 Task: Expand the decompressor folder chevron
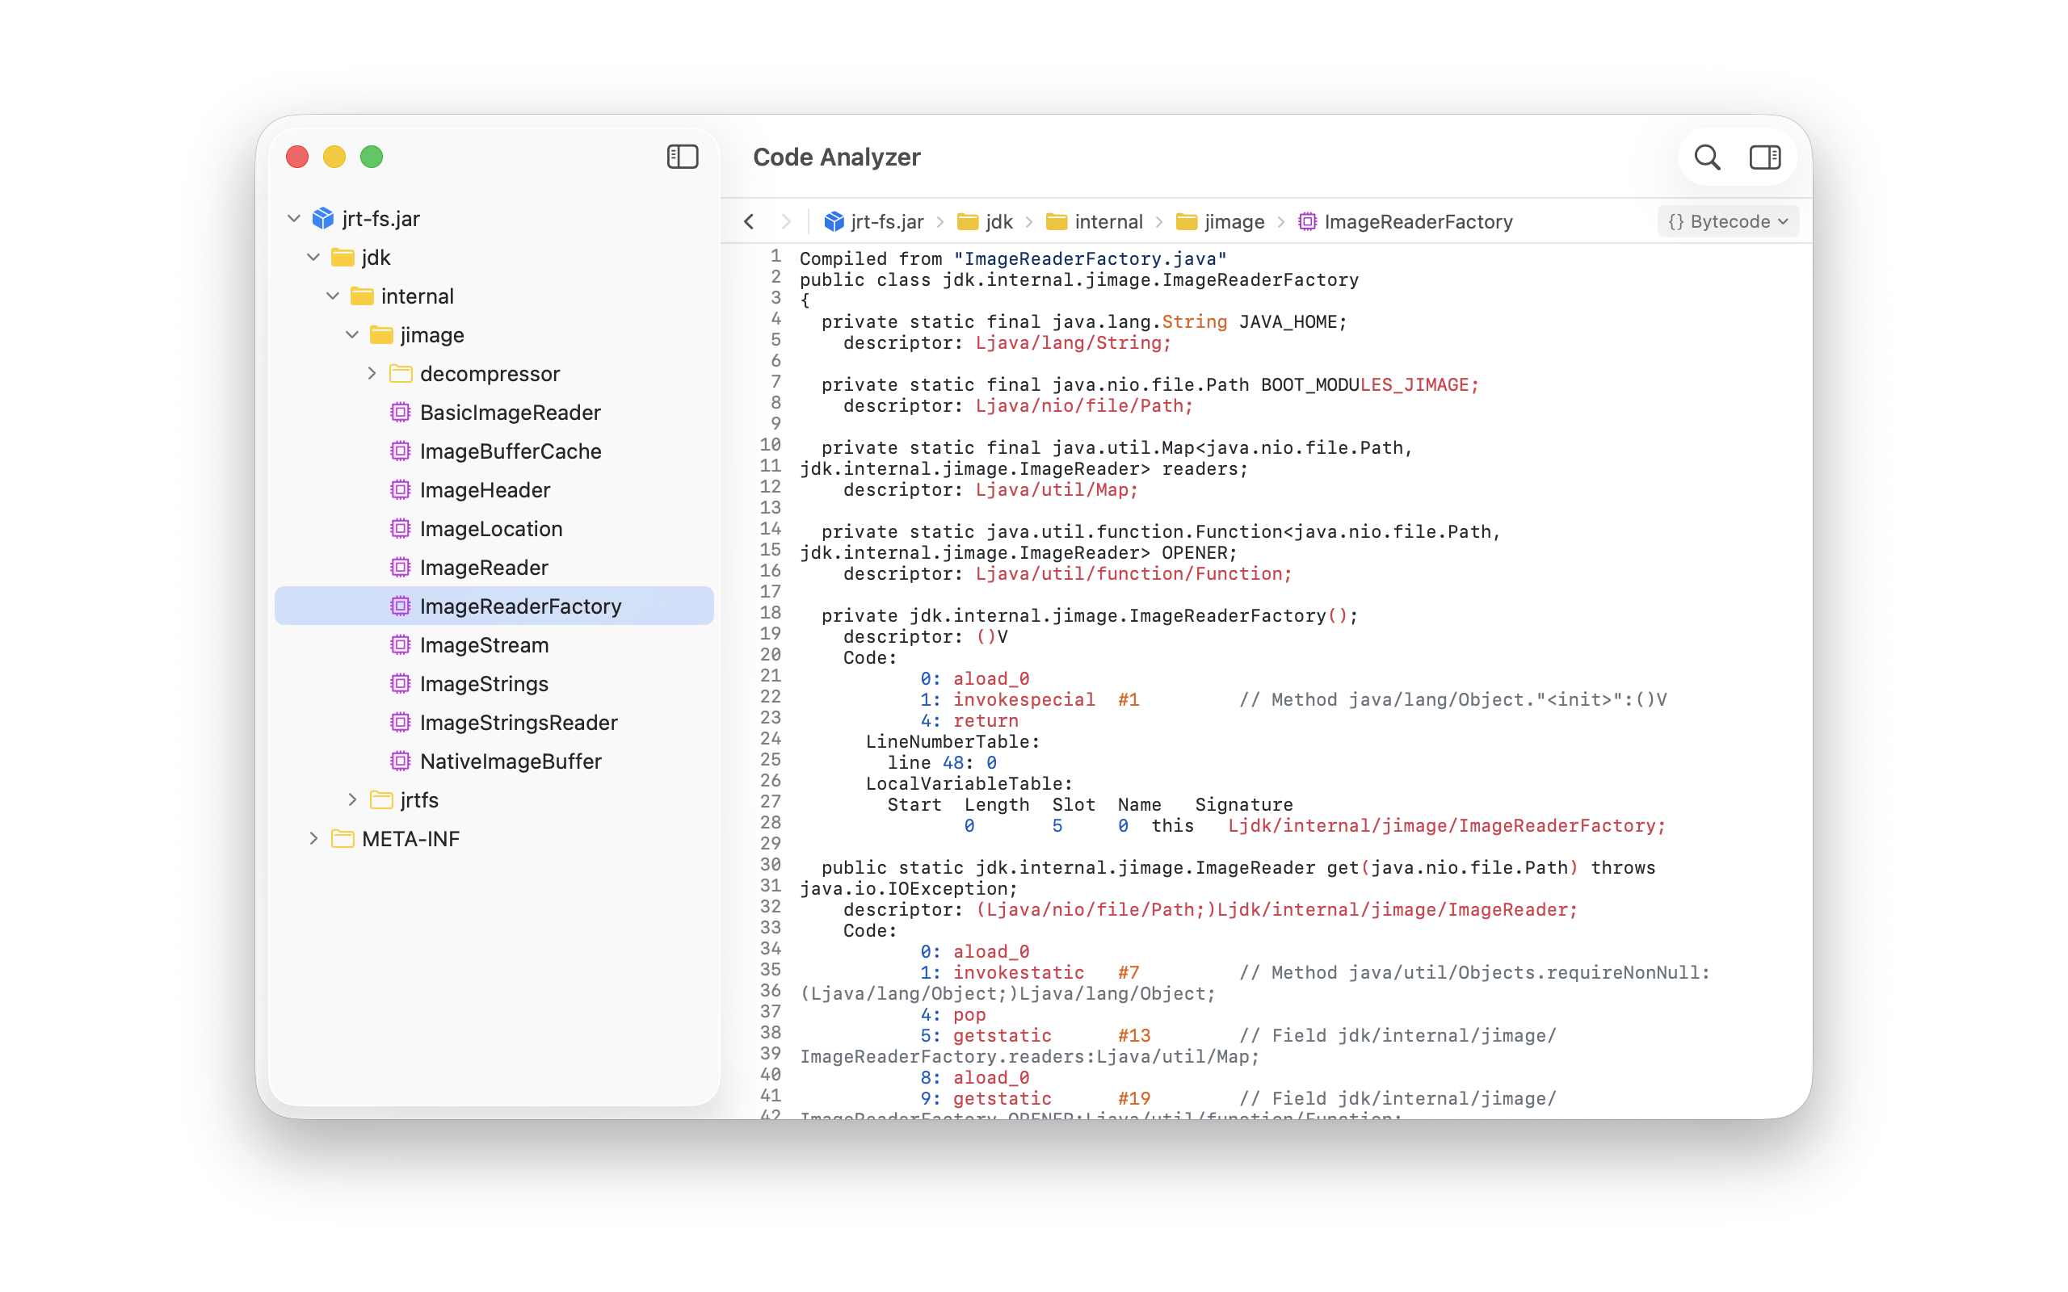pos(372,373)
